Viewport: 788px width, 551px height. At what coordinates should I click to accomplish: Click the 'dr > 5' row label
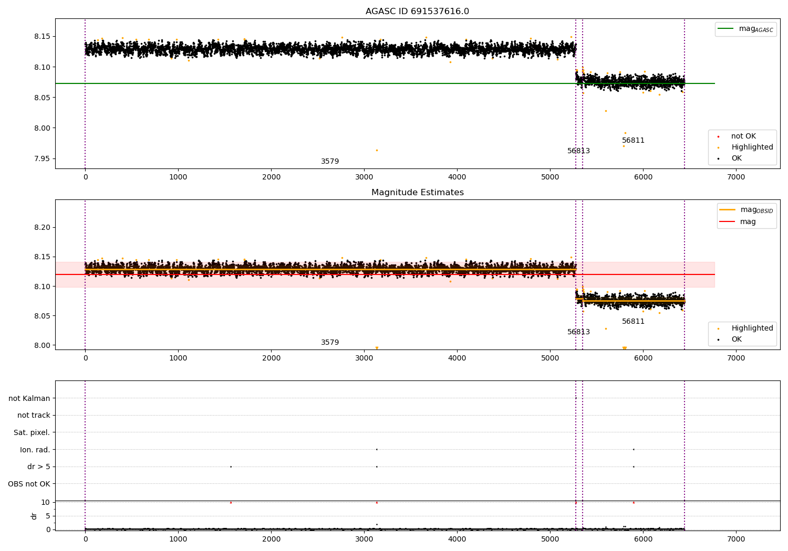tap(39, 467)
